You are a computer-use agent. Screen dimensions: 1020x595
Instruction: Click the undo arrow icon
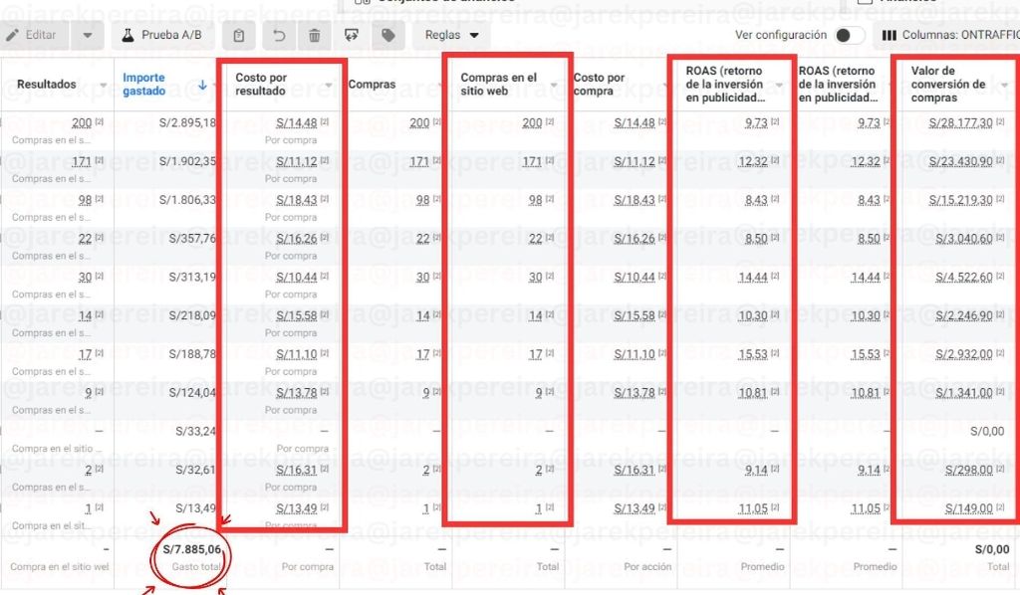[x=279, y=36]
